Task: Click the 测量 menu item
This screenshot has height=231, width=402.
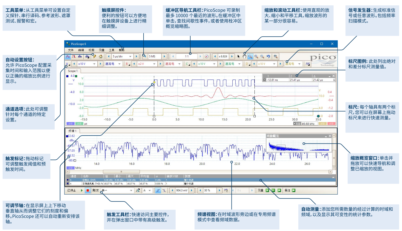Action: coord(102,50)
